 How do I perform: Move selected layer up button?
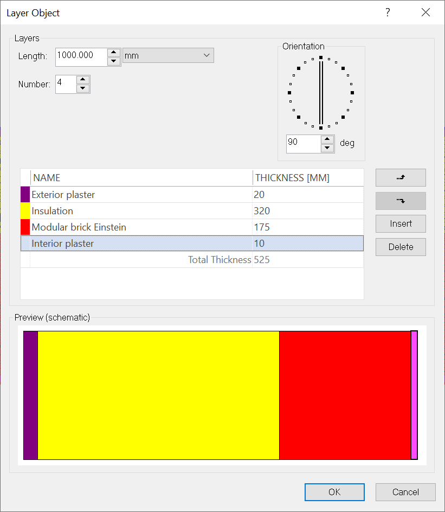pyautogui.click(x=401, y=178)
